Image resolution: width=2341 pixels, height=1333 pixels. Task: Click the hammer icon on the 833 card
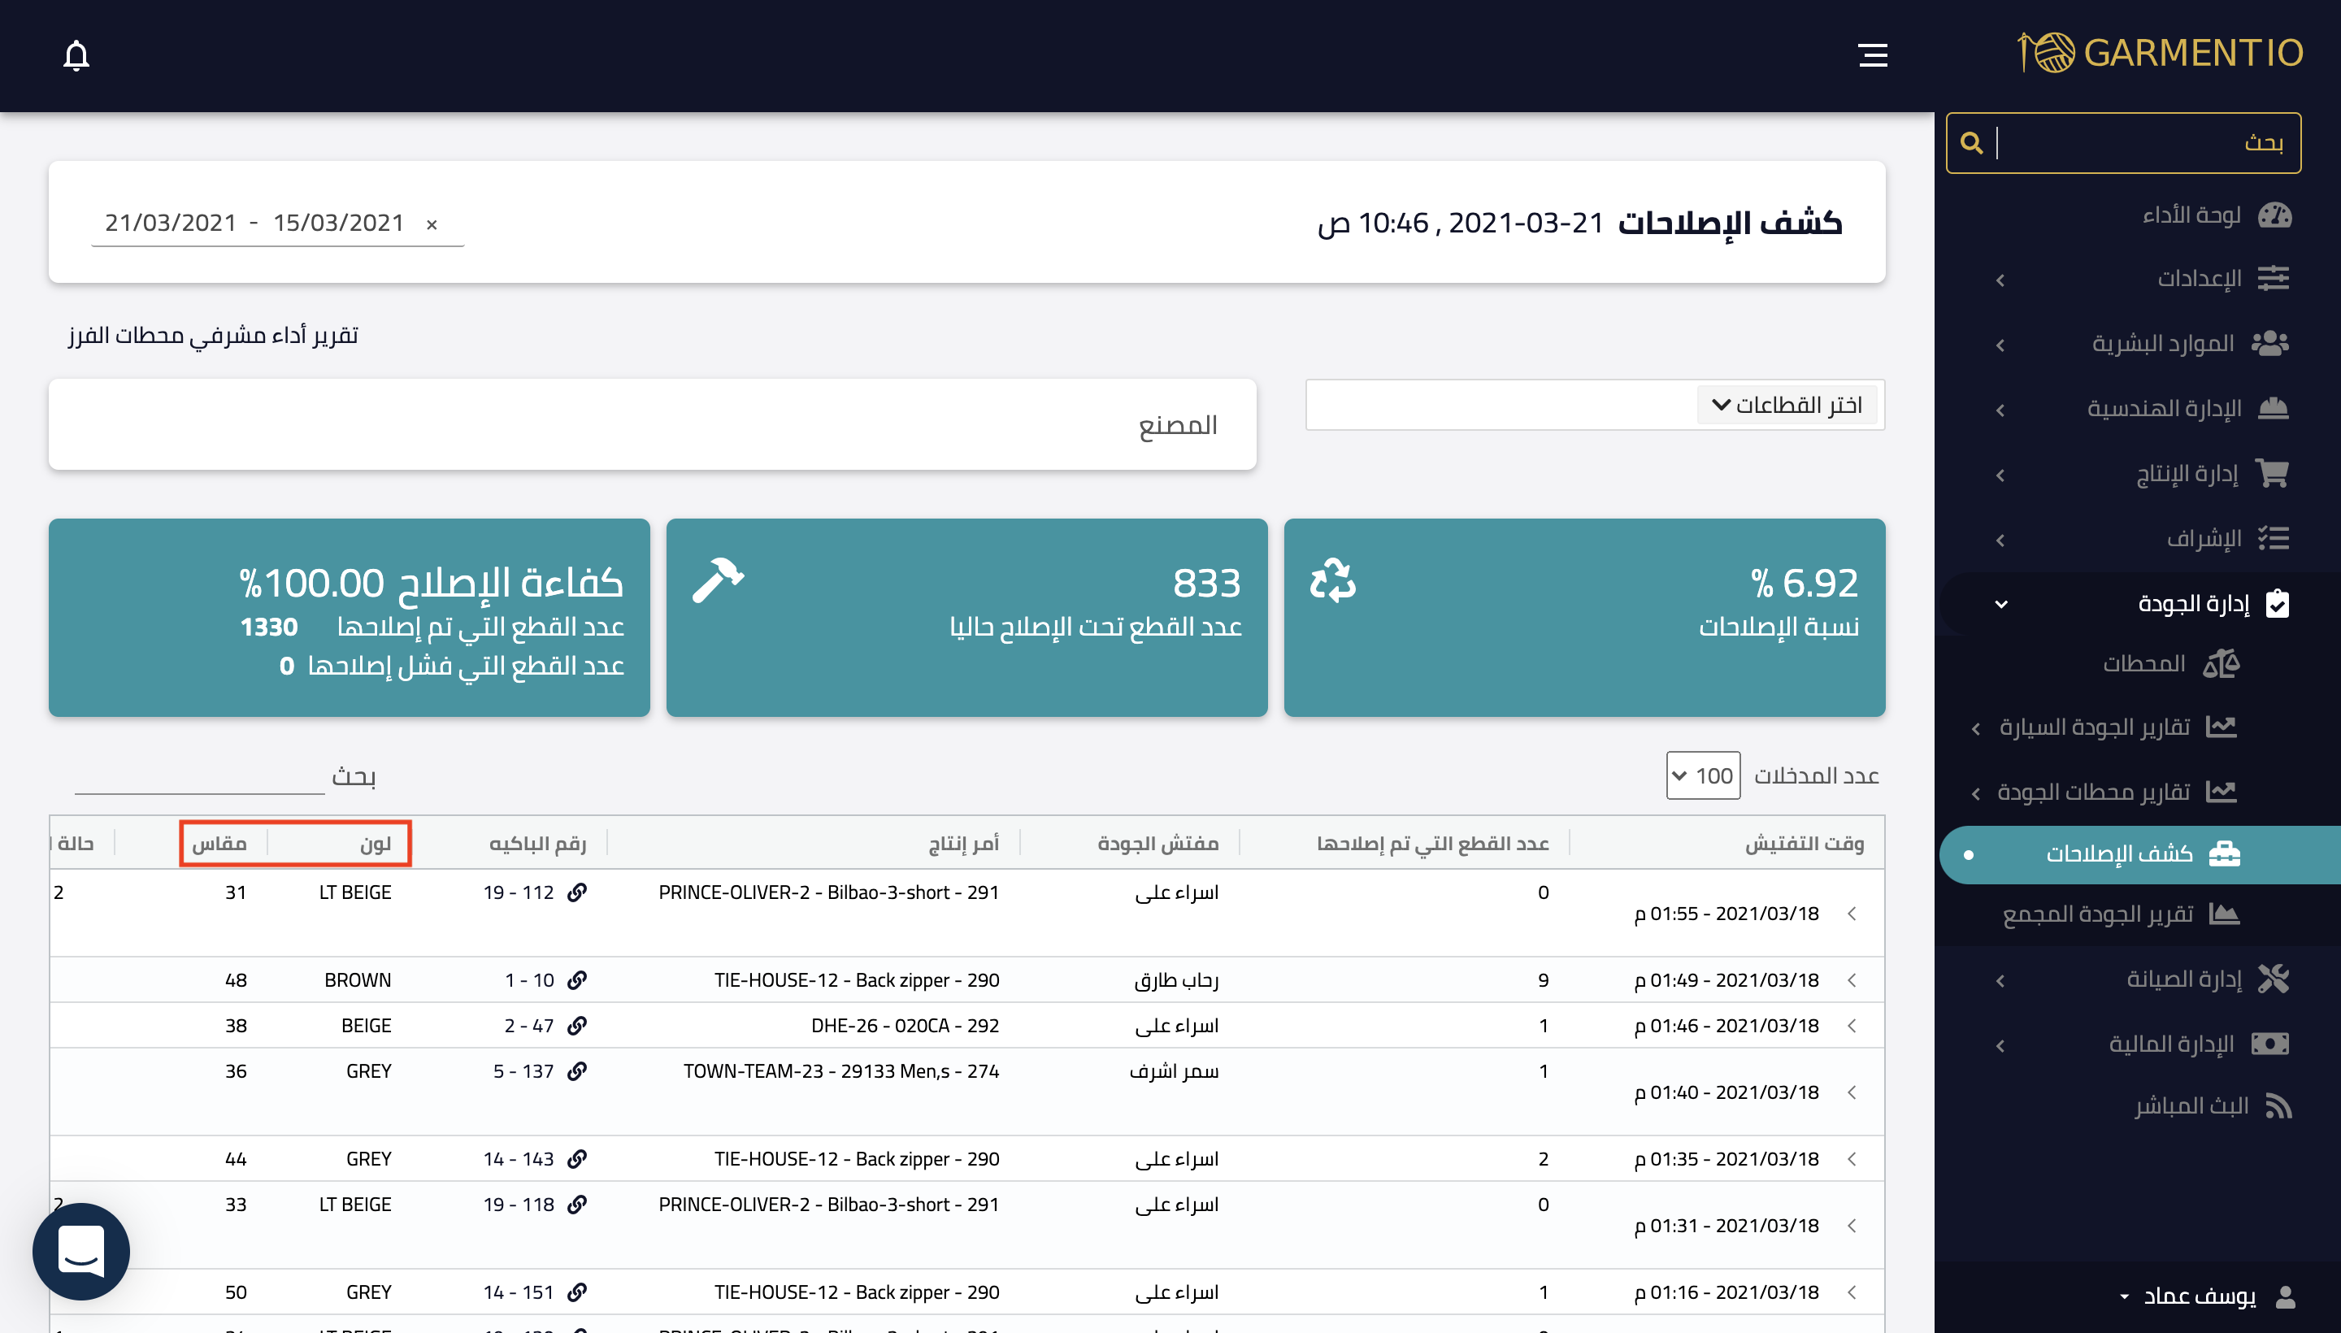click(718, 580)
